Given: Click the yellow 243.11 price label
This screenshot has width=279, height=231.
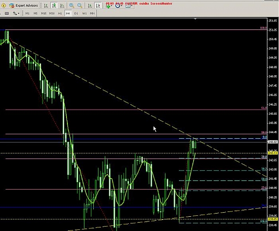Looking at the screenshot, I should pyautogui.click(x=273, y=153).
